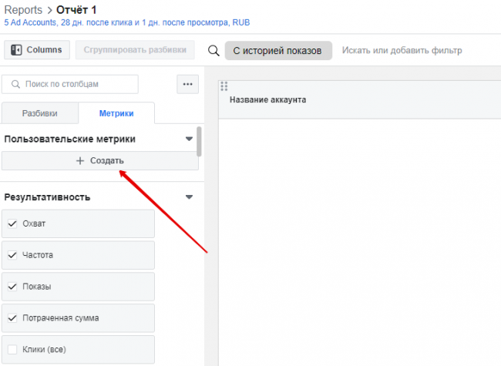This screenshot has width=501, height=366.
Task: Click the Columns button
Action: click(x=37, y=50)
